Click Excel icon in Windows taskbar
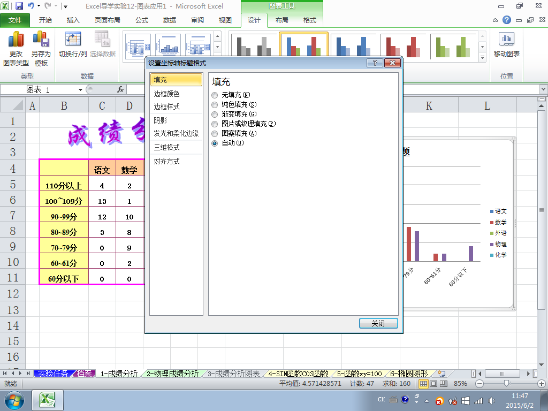 click(x=48, y=400)
